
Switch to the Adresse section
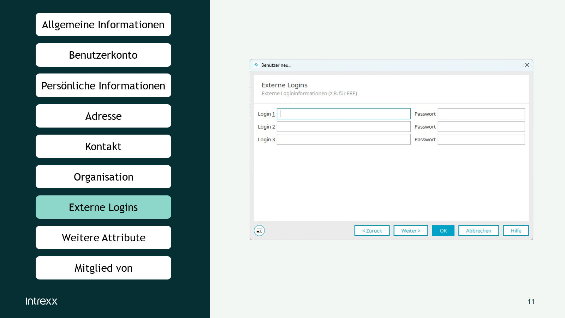(x=103, y=116)
